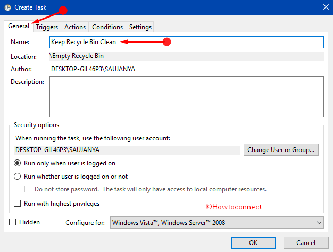Viewport: 333px width, 252px height.
Task: Click inside the Description text box
Action: tap(187, 97)
